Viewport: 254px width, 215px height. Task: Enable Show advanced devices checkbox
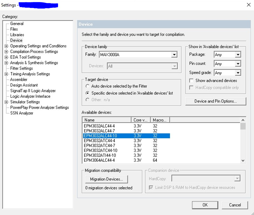(191, 81)
